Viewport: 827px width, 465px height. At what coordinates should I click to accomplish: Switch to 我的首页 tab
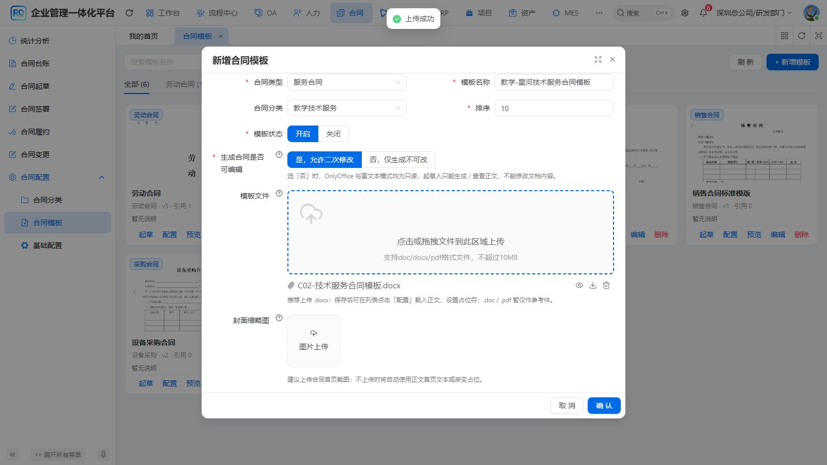144,36
